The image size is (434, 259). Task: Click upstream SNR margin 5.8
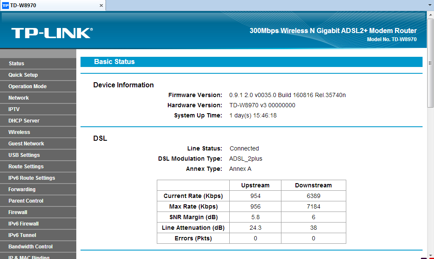click(x=255, y=217)
